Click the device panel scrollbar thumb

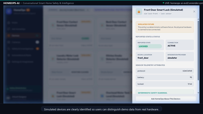tap(198, 51)
